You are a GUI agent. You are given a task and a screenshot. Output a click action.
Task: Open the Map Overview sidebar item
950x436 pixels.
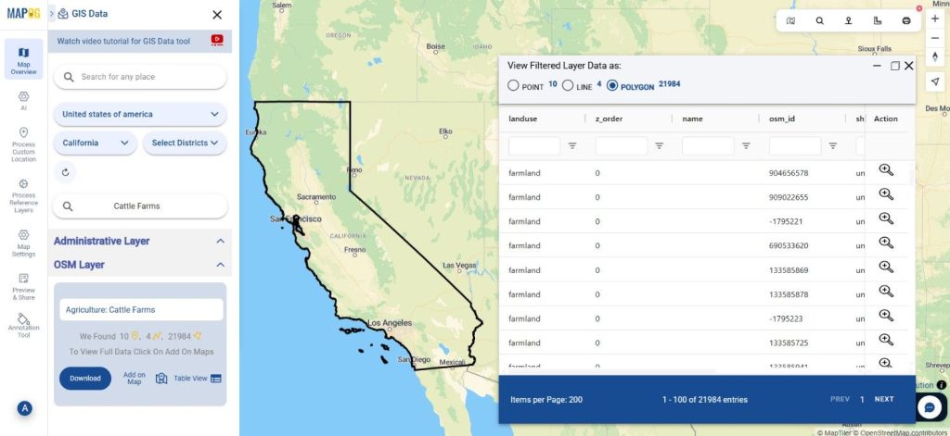[23, 59]
